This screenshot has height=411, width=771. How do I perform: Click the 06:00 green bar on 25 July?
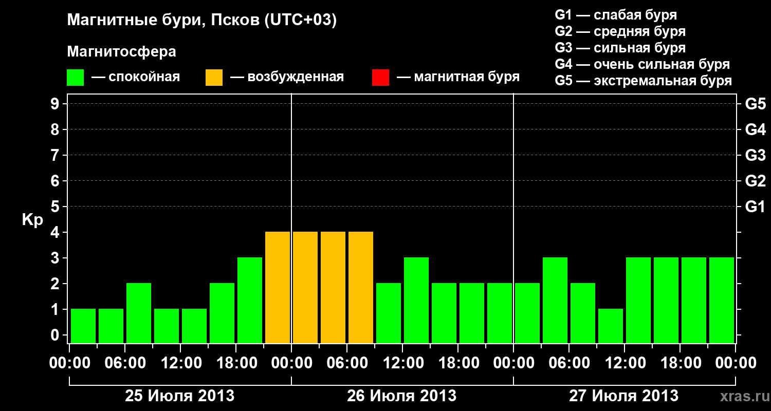click(x=139, y=313)
